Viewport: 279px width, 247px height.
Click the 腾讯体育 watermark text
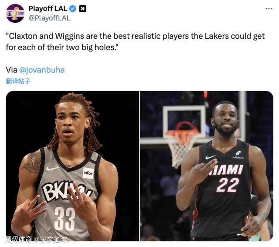point(18,239)
